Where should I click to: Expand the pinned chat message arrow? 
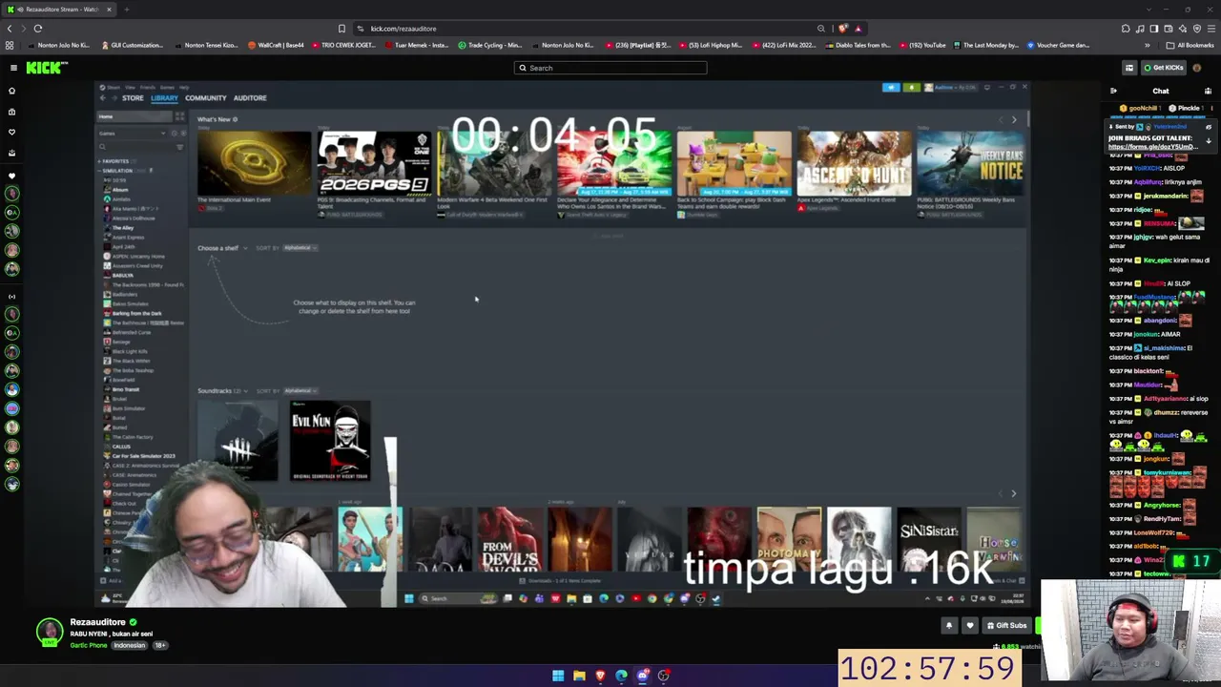(1209, 141)
